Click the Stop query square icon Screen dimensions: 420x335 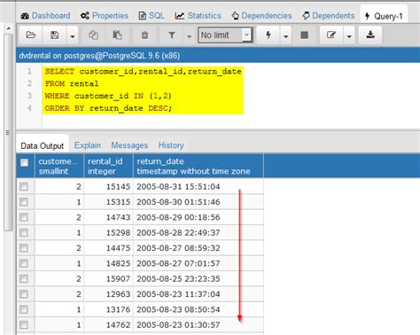click(x=304, y=35)
